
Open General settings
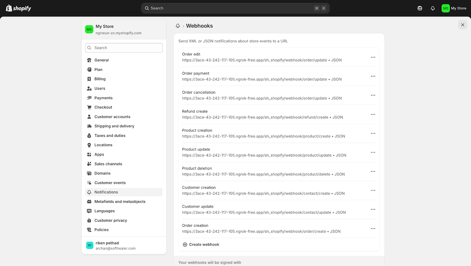pyautogui.click(x=124, y=60)
